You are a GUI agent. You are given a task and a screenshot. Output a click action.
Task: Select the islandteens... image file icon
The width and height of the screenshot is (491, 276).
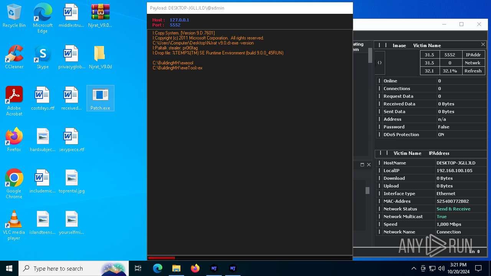tap(43, 223)
